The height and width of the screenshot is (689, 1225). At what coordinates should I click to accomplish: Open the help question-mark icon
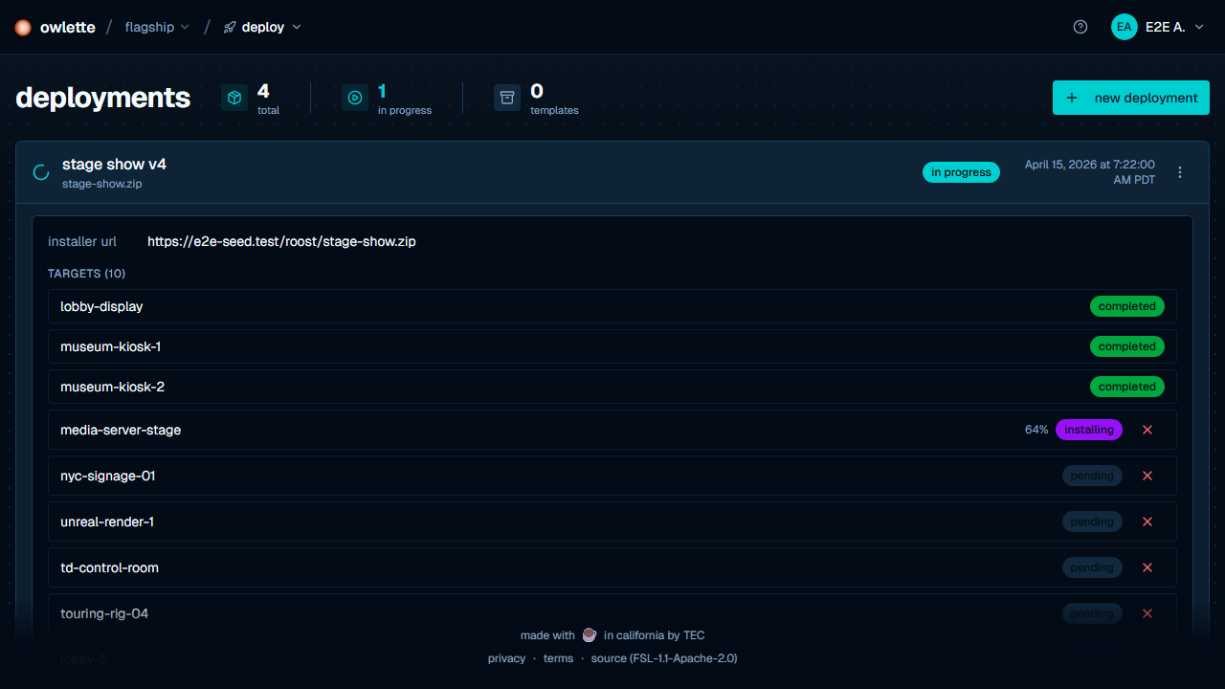[x=1080, y=27]
